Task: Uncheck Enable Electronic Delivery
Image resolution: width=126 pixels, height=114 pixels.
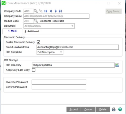Action: (x=39, y=42)
